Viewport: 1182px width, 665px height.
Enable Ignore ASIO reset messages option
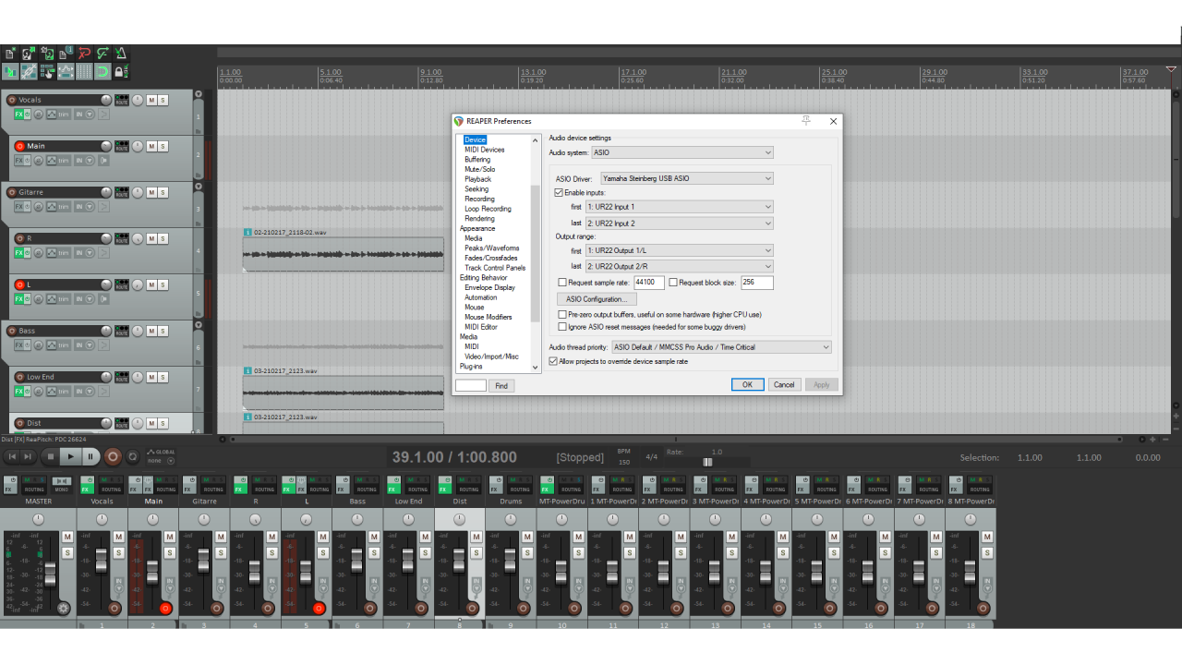tap(563, 327)
